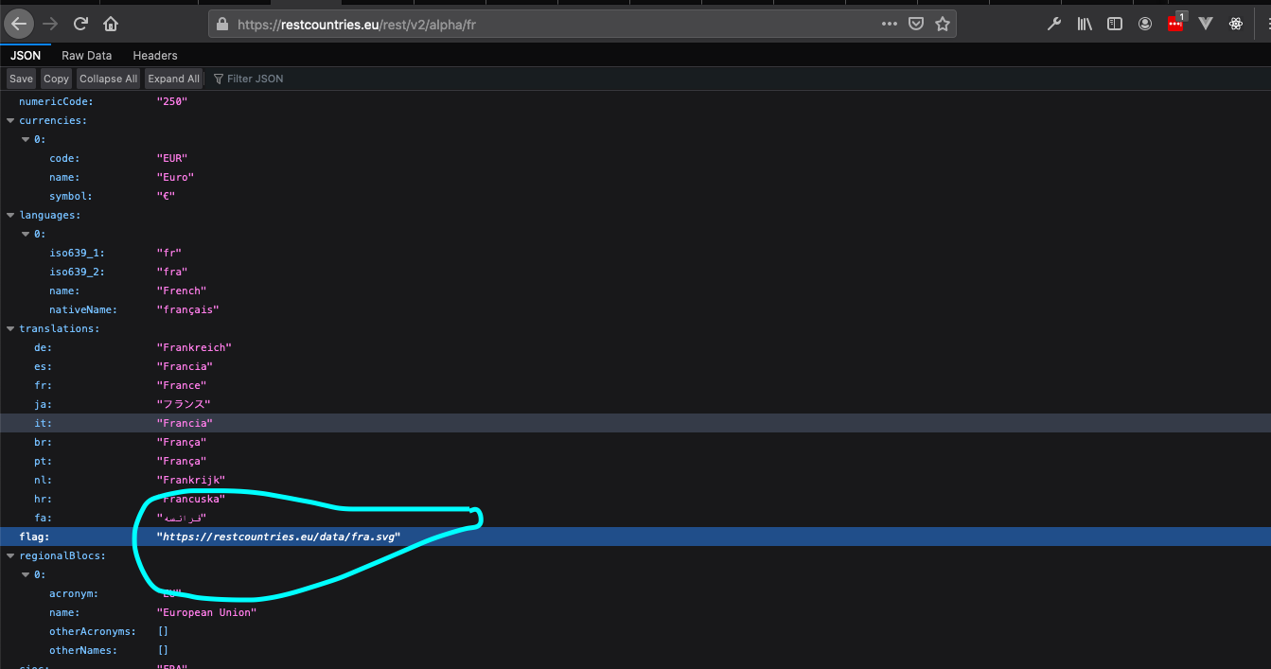Collapse the currencies node
Image resolution: width=1271 pixels, height=669 pixels.
pyautogui.click(x=10, y=120)
